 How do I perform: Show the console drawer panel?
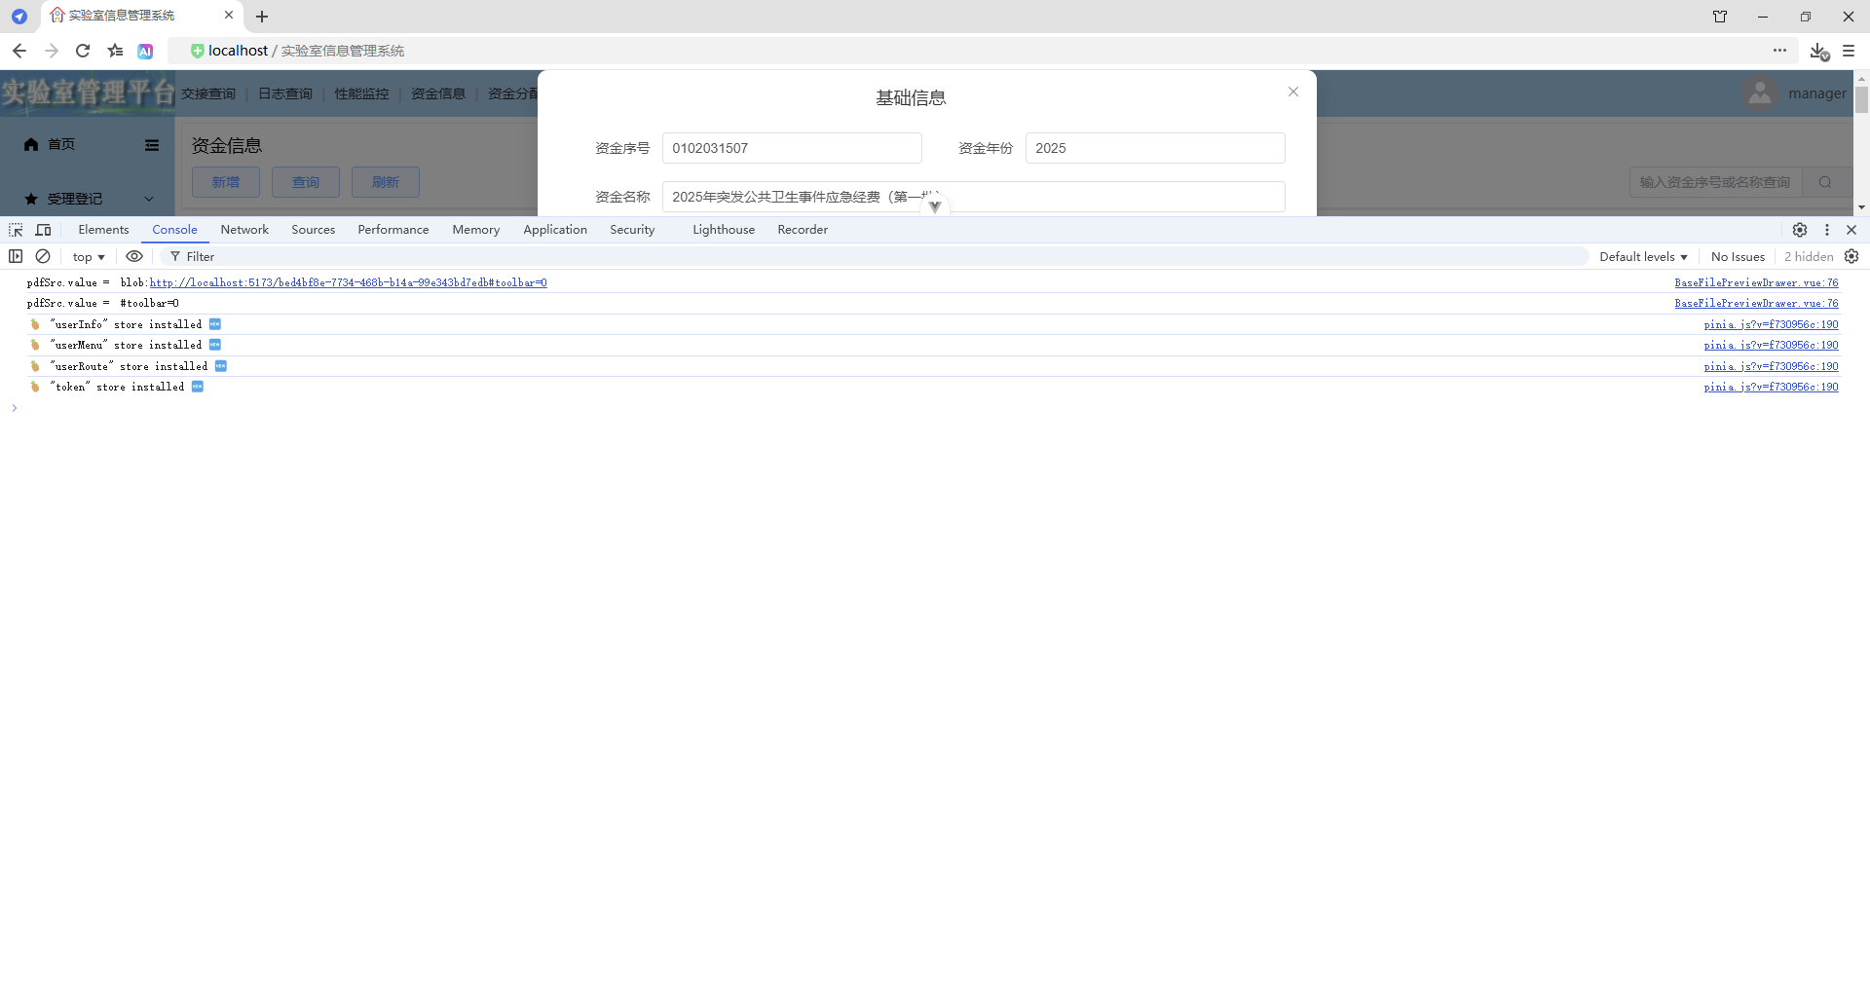pyautogui.click(x=15, y=256)
